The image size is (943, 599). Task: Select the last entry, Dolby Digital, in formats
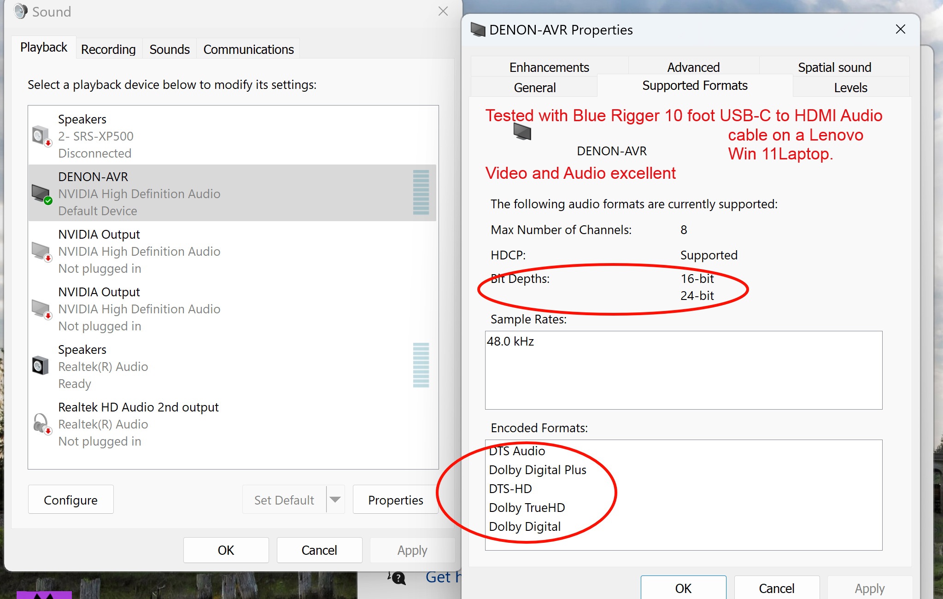(525, 527)
